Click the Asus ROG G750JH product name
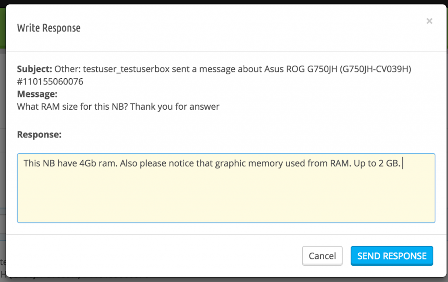This screenshot has width=448, height=282. point(301,69)
